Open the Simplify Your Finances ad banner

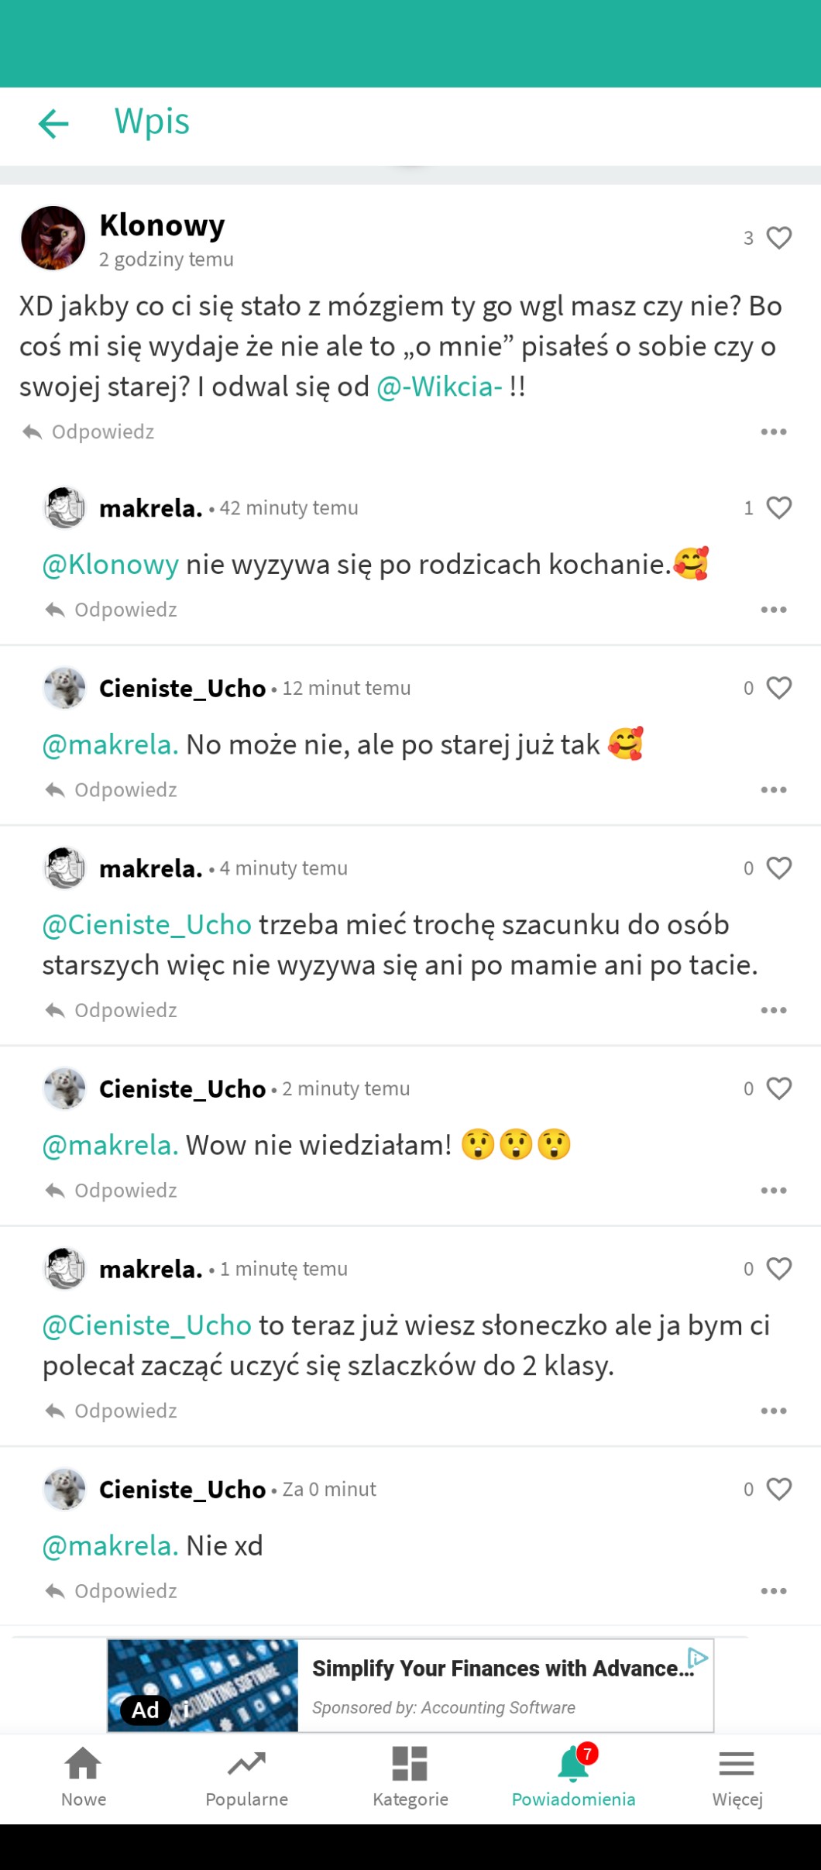pyautogui.click(x=496, y=1686)
